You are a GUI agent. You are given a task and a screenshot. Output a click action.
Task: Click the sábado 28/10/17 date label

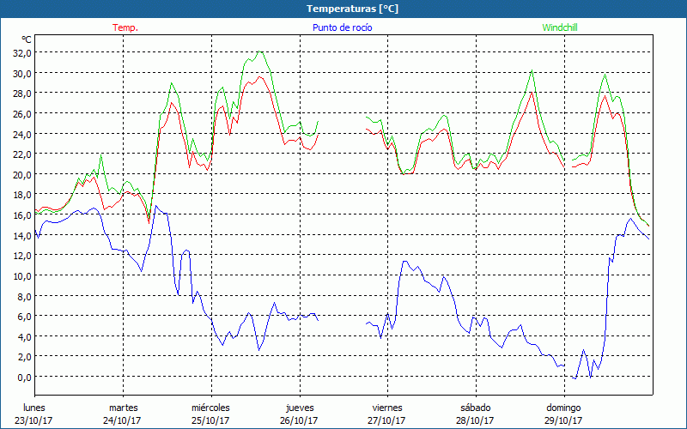pyautogui.click(x=476, y=414)
